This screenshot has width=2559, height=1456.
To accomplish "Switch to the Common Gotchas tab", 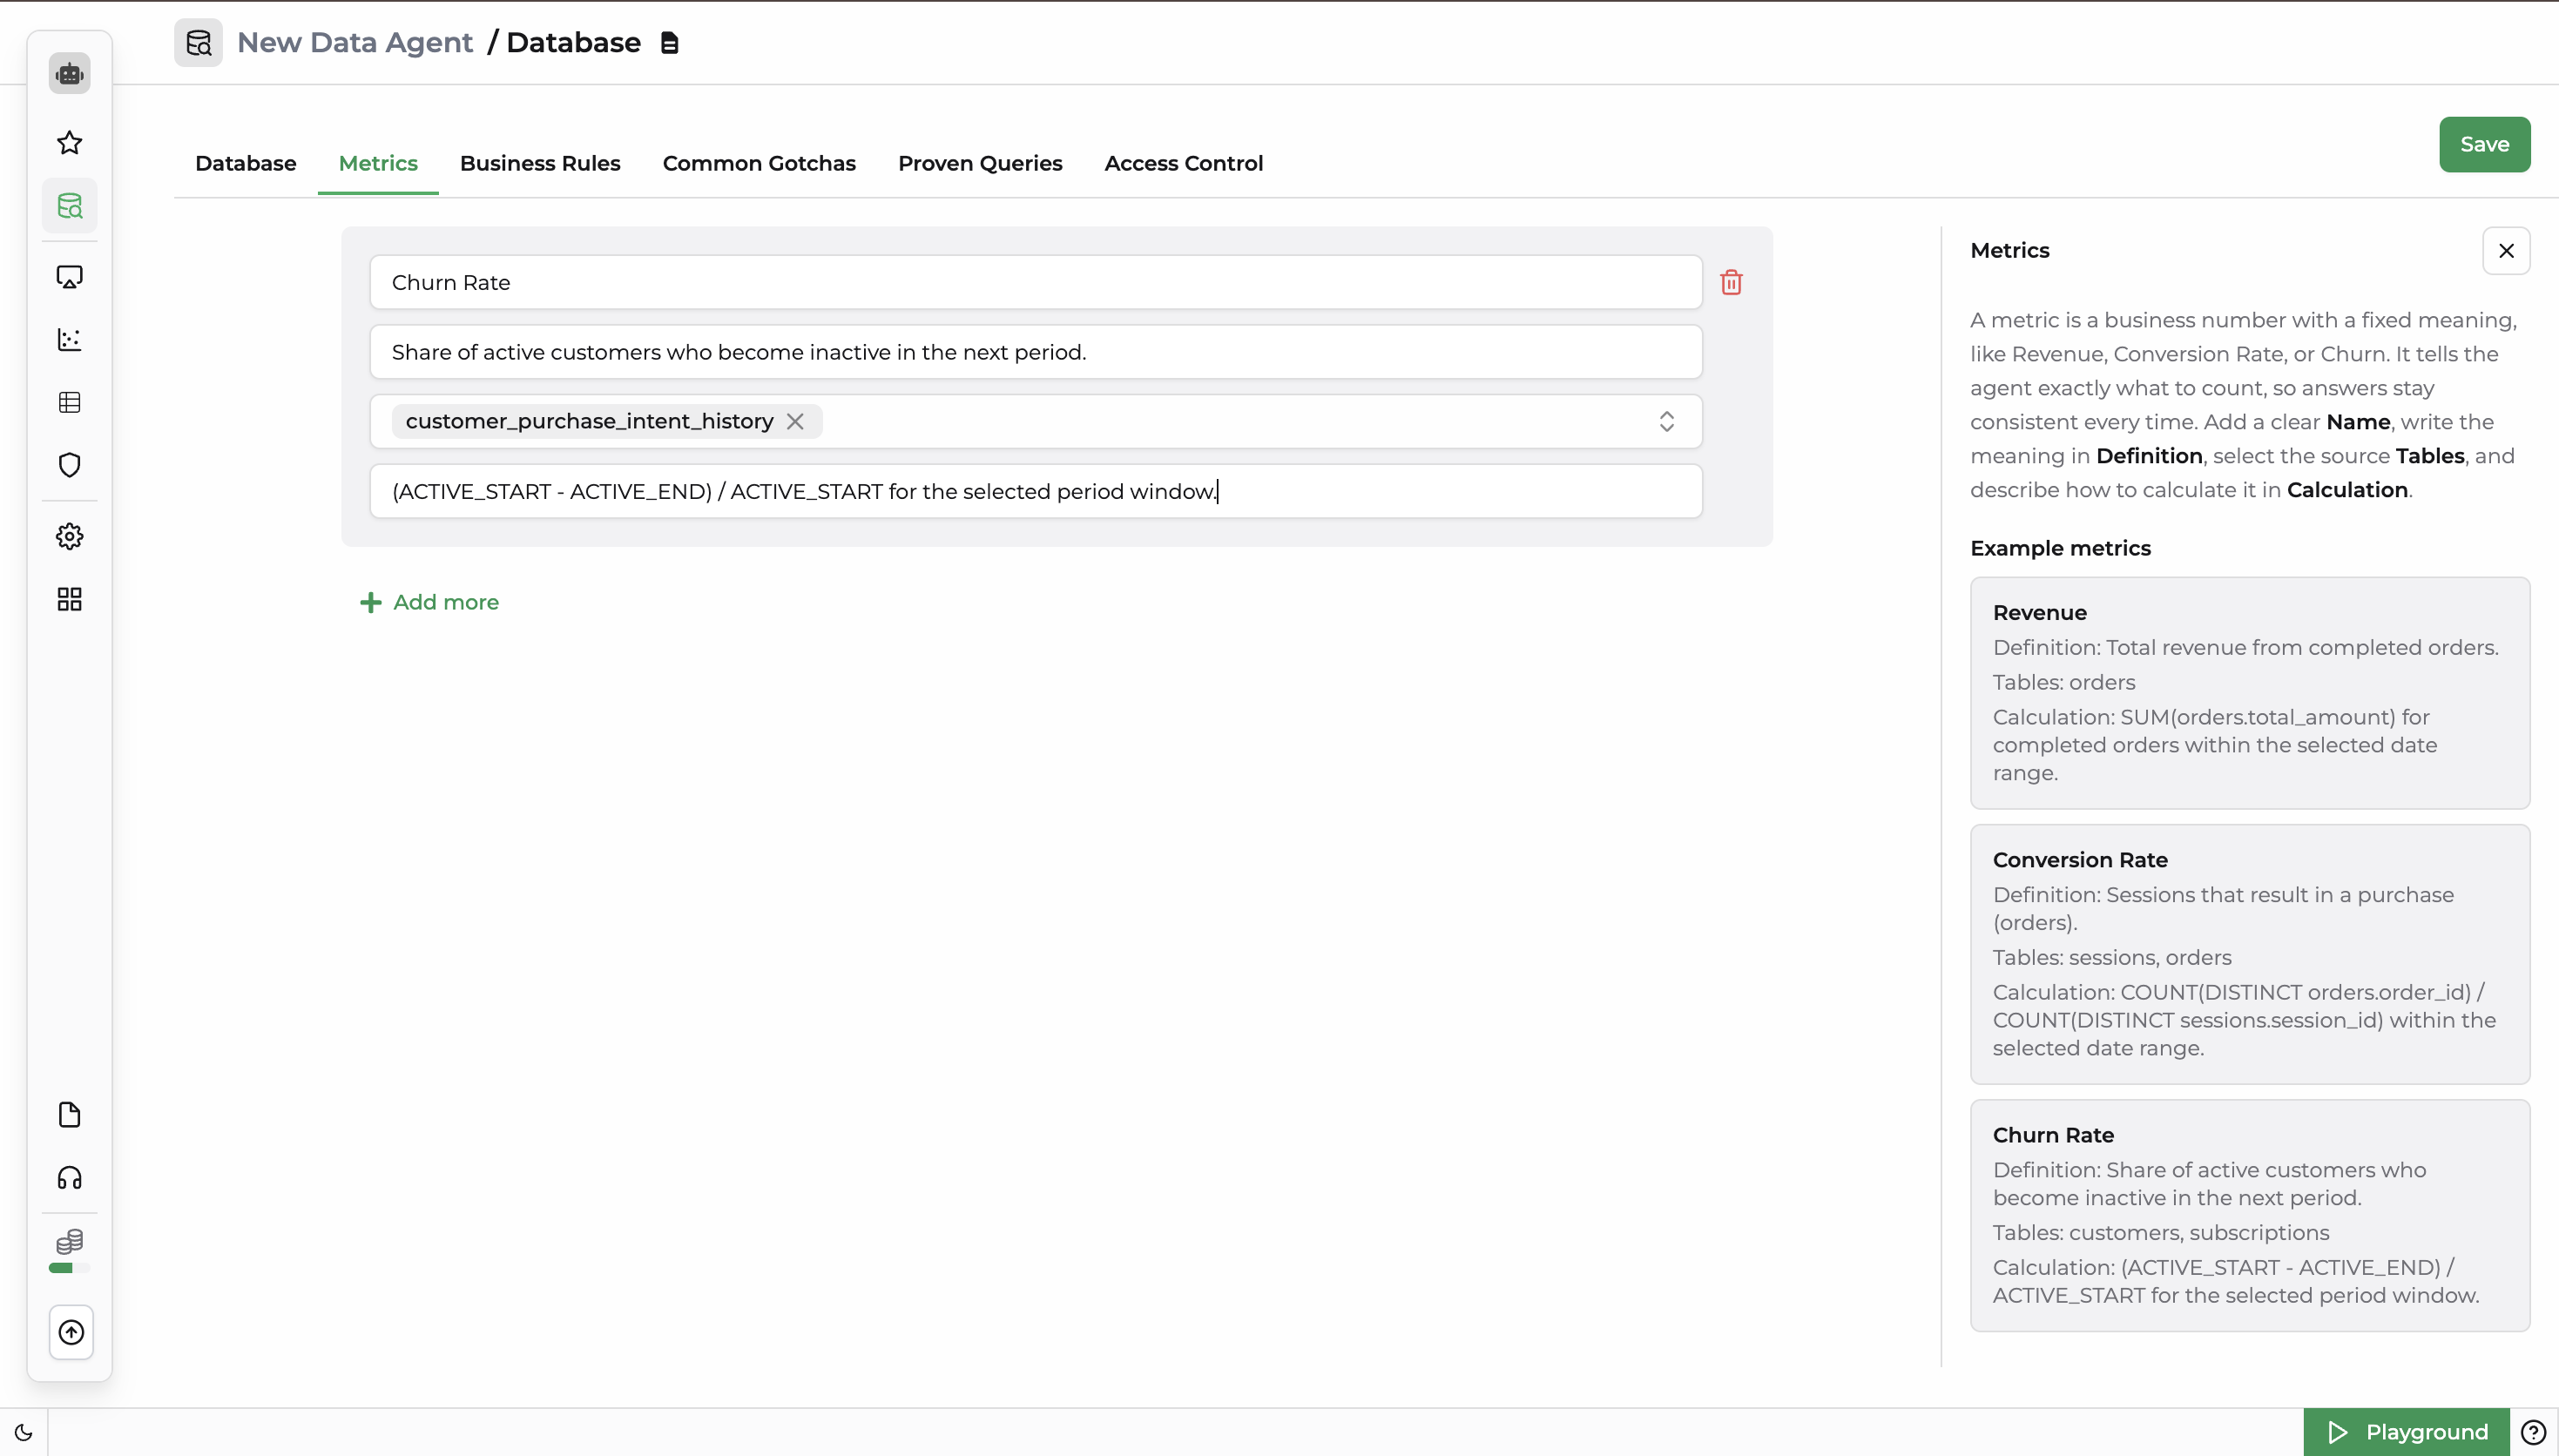I will 759,164.
